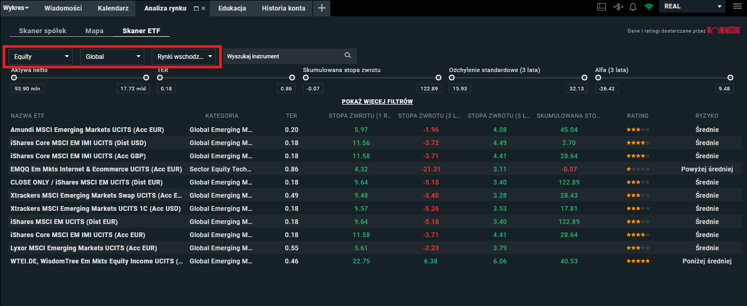Open the Skaner spółek tab

click(x=42, y=30)
